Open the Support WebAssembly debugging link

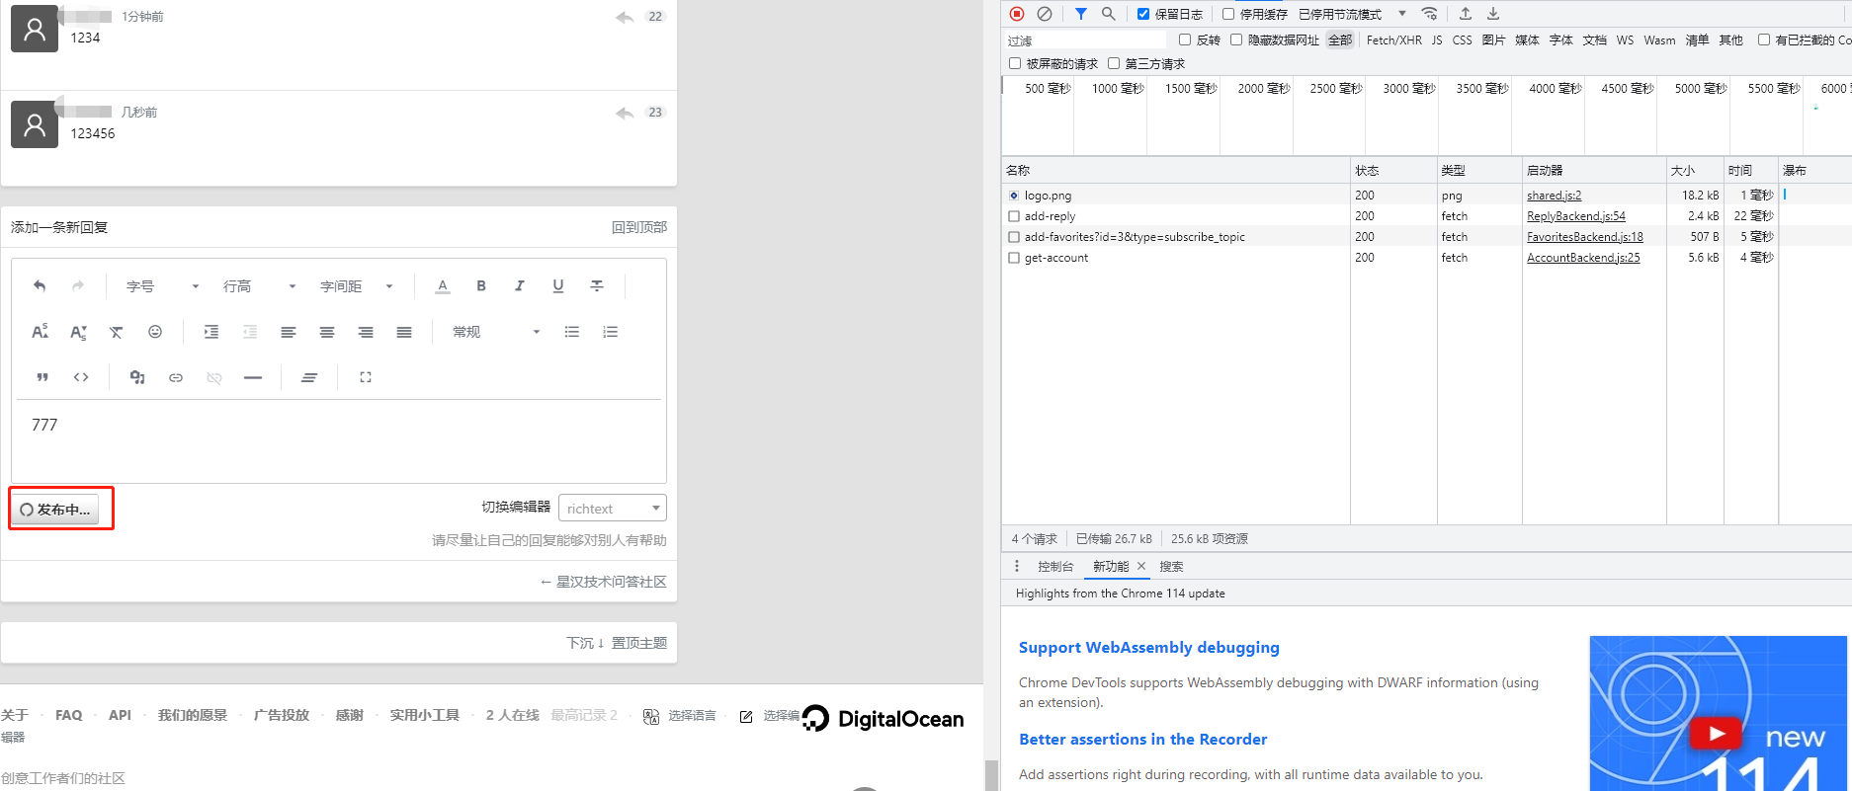pos(1148,648)
